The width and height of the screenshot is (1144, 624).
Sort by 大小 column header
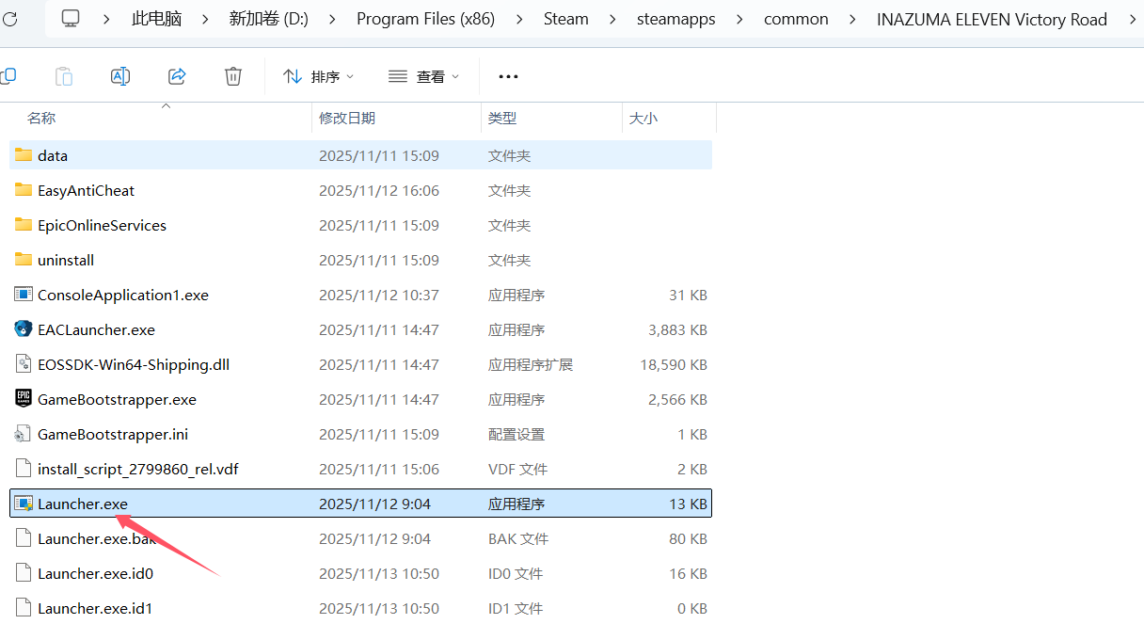pyautogui.click(x=643, y=118)
